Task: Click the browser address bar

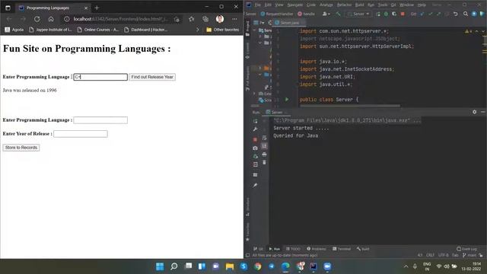Action: click(x=121, y=19)
